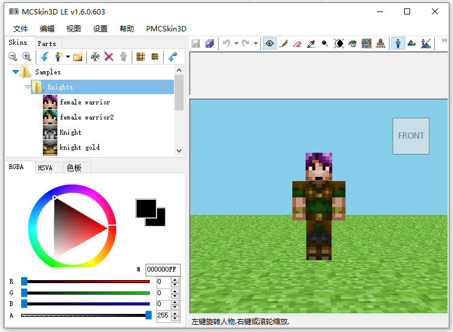Collapse the Knights folder triangle

[27, 86]
